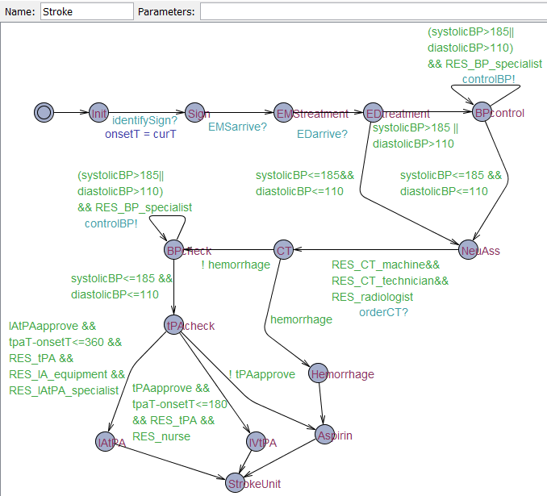The height and width of the screenshot is (496, 547).
Task: Click the "onsetT = curT" update label
Action: coord(140,134)
